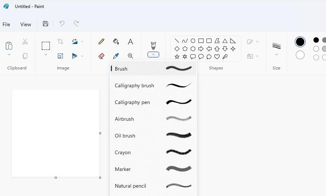Collapse the Brushes dropdown arrow

coord(153,55)
